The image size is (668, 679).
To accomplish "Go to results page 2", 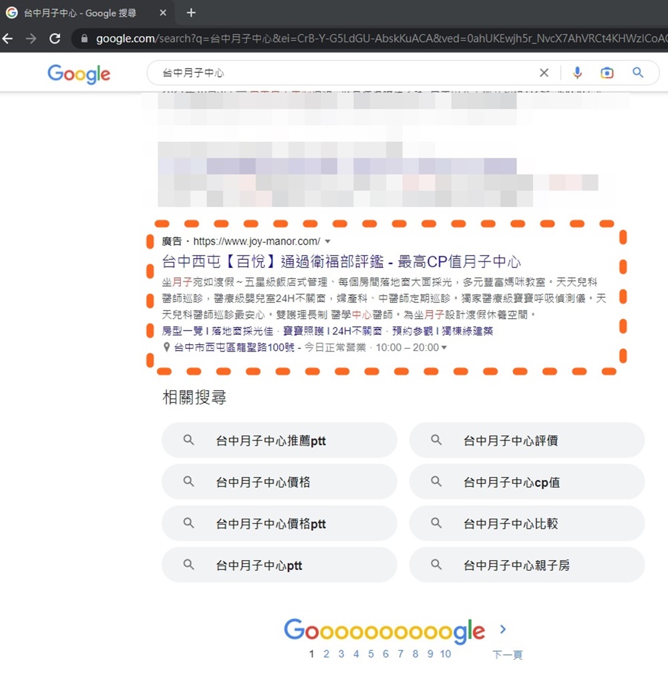I will [x=327, y=654].
